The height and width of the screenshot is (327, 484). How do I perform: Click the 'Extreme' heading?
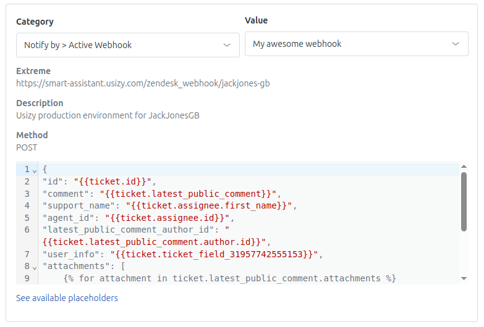click(33, 71)
